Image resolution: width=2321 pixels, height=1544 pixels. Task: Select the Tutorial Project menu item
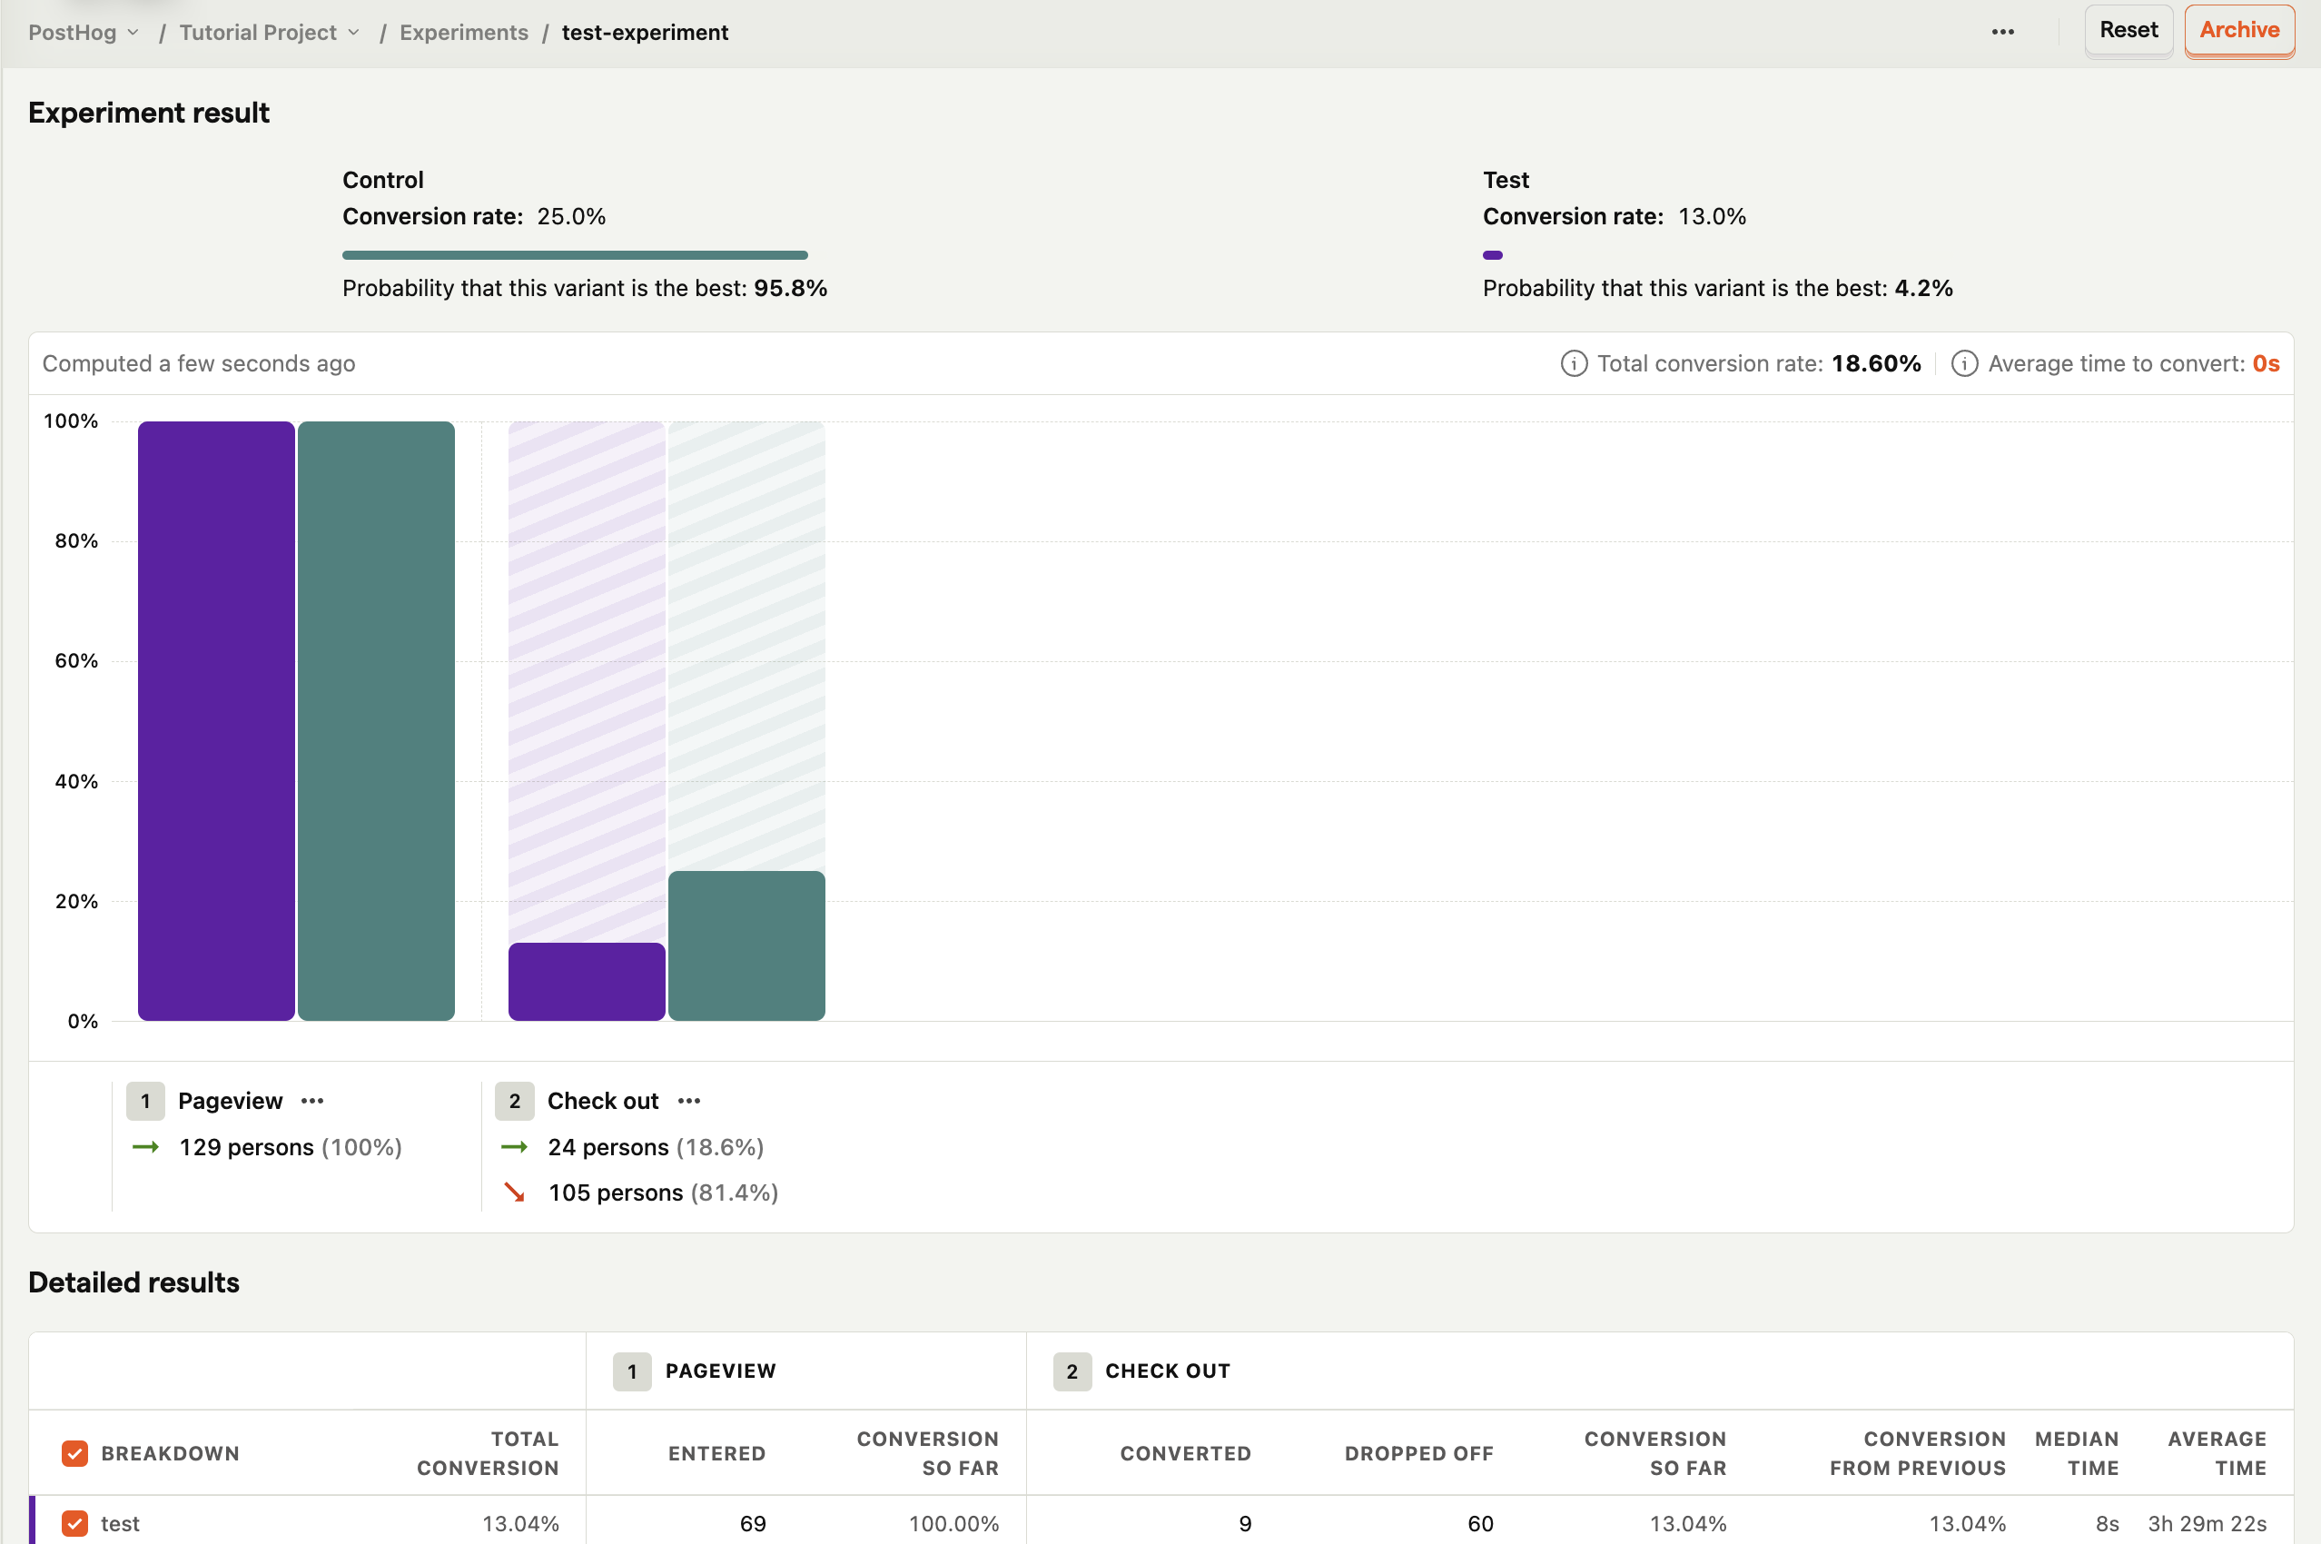click(x=269, y=29)
